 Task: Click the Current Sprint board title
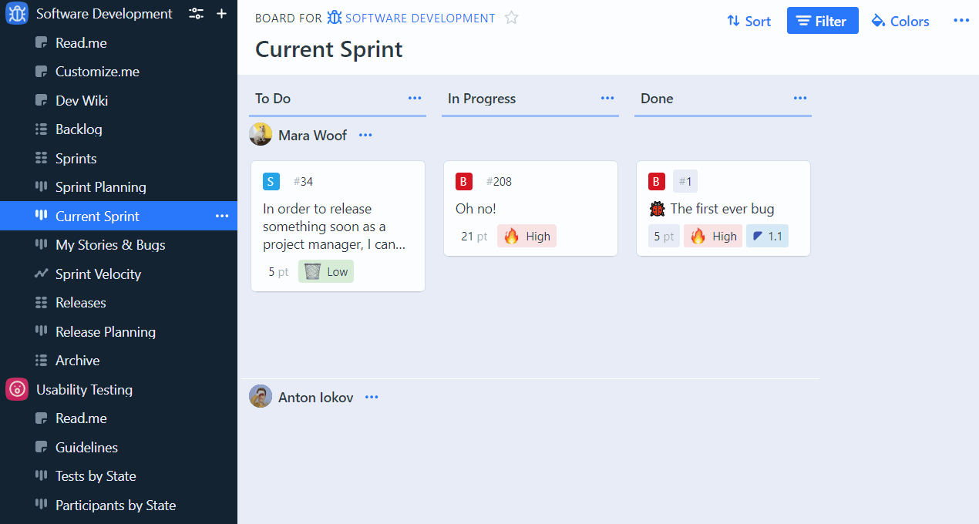pyautogui.click(x=329, y=49)
